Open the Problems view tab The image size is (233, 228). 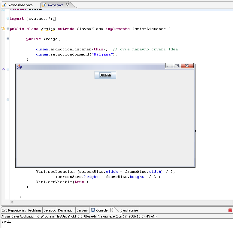[x=35, y=210]
